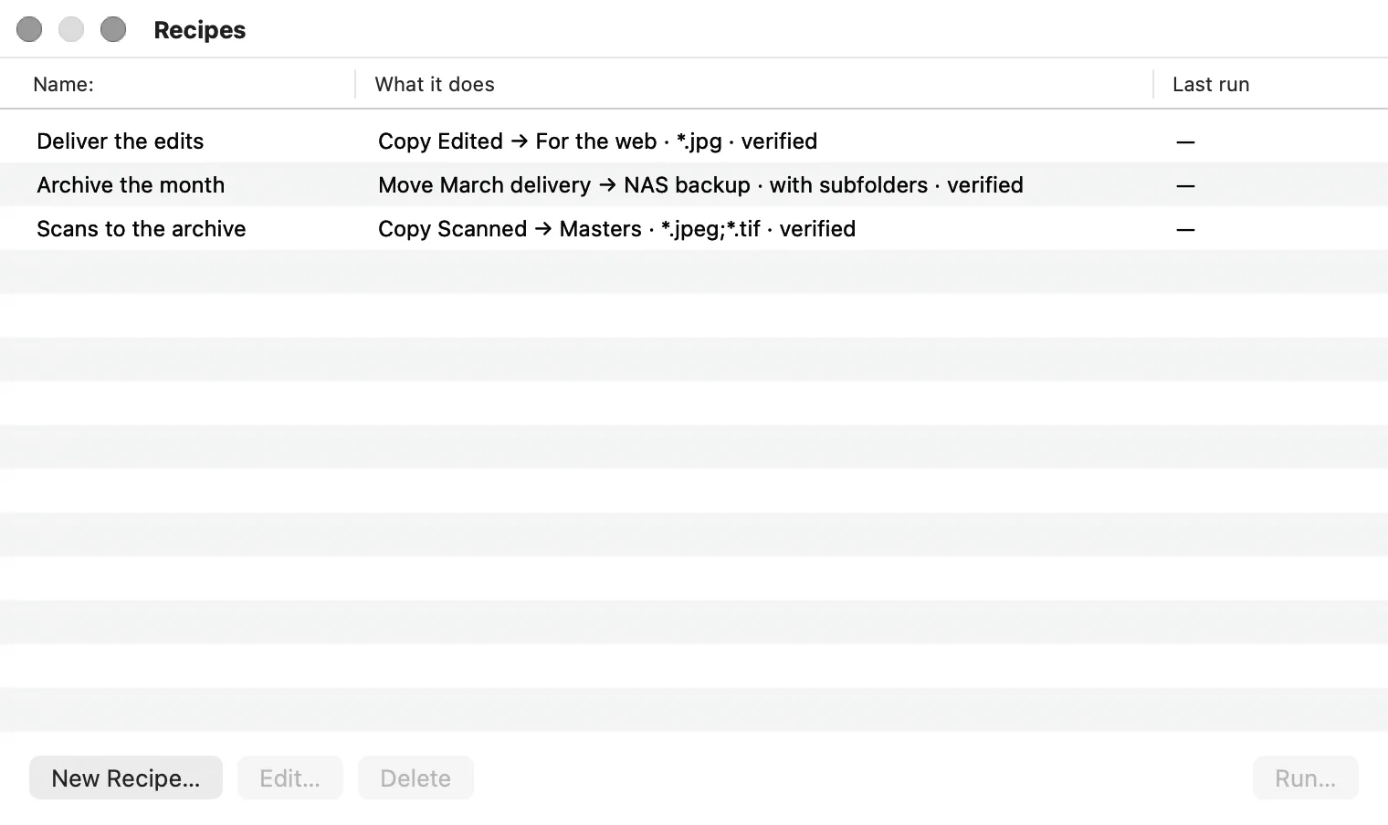Screen dimensions: 1388x825
Task: Sort by the Last run column header
Action: (1271, 84)
